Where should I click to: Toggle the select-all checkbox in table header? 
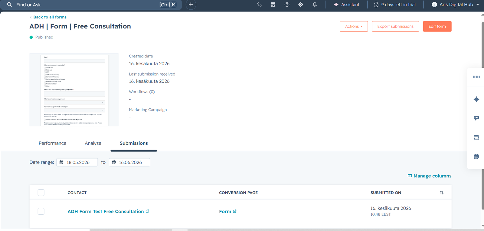41,193
